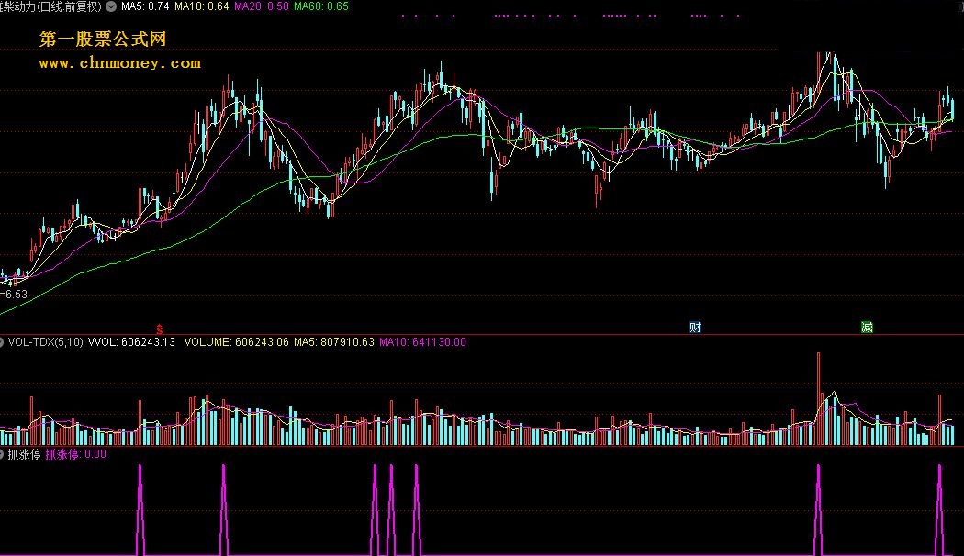Click the tallest red volume bar
Viewport: 964px width, 556px height.
click(x=818, y=399)
